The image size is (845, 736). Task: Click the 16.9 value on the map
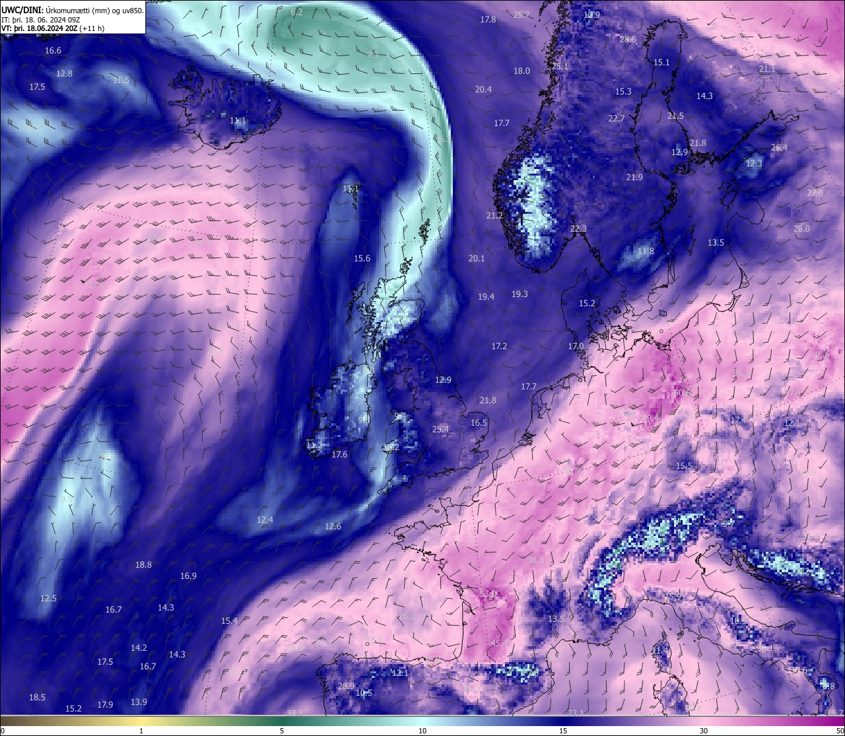point(188,576)
